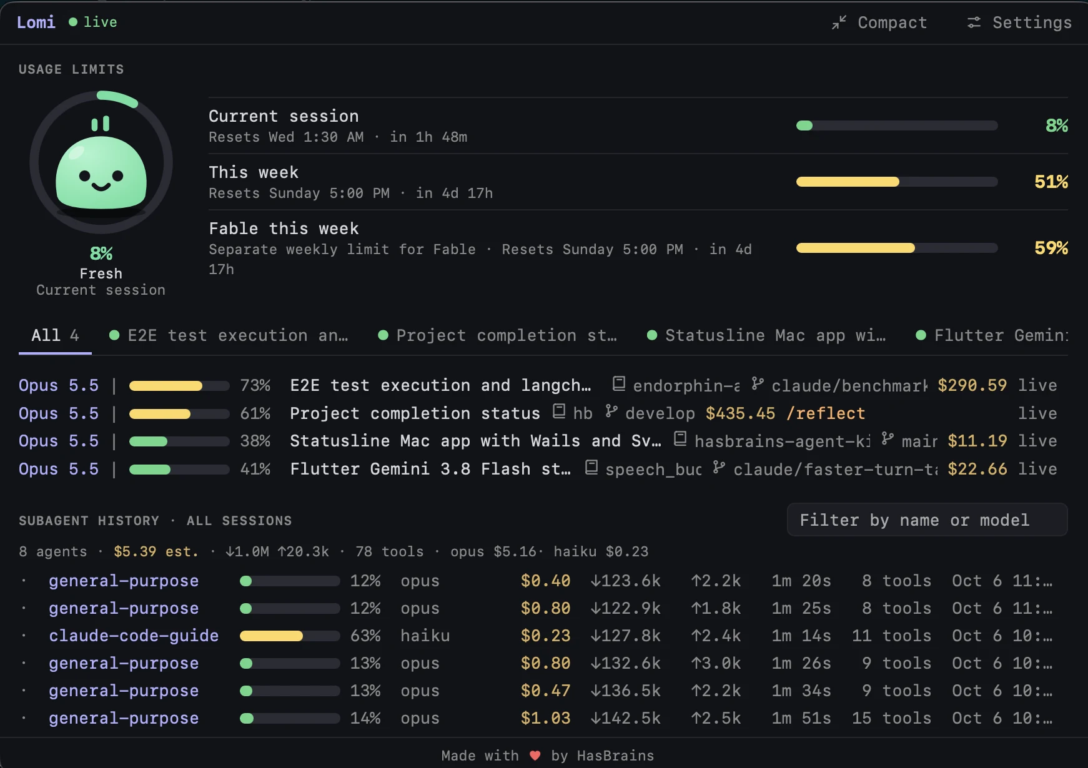Click the 61% context bar for Project completion

[179, 414]
